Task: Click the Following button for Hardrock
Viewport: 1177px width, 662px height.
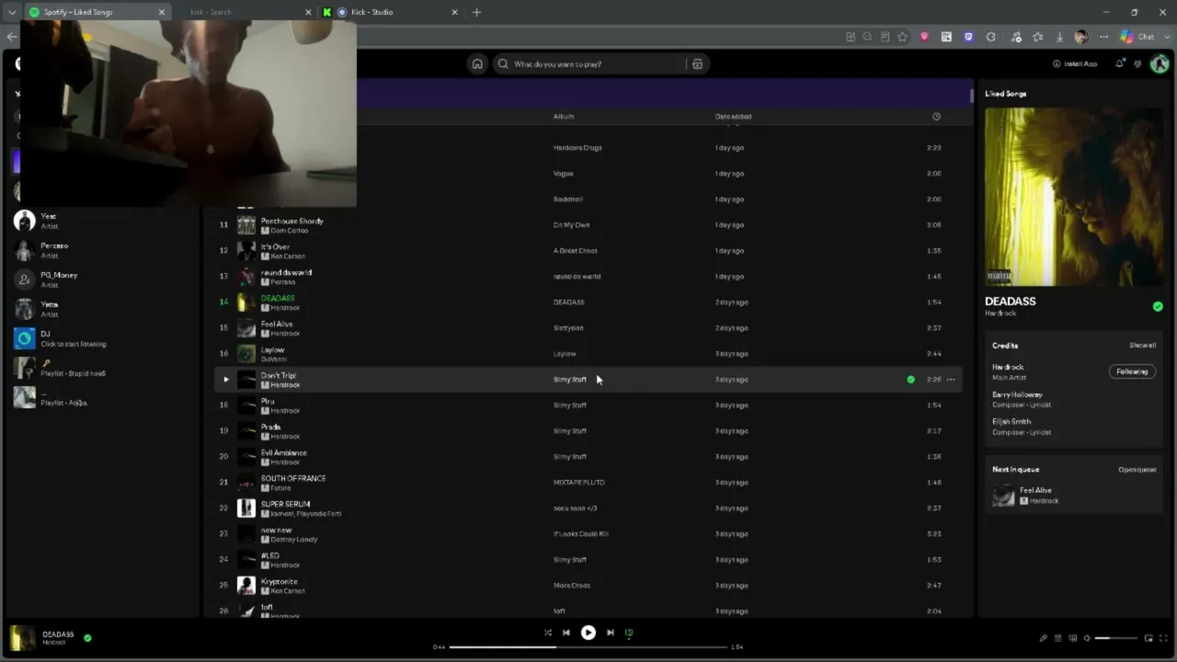Action: 1132,371
